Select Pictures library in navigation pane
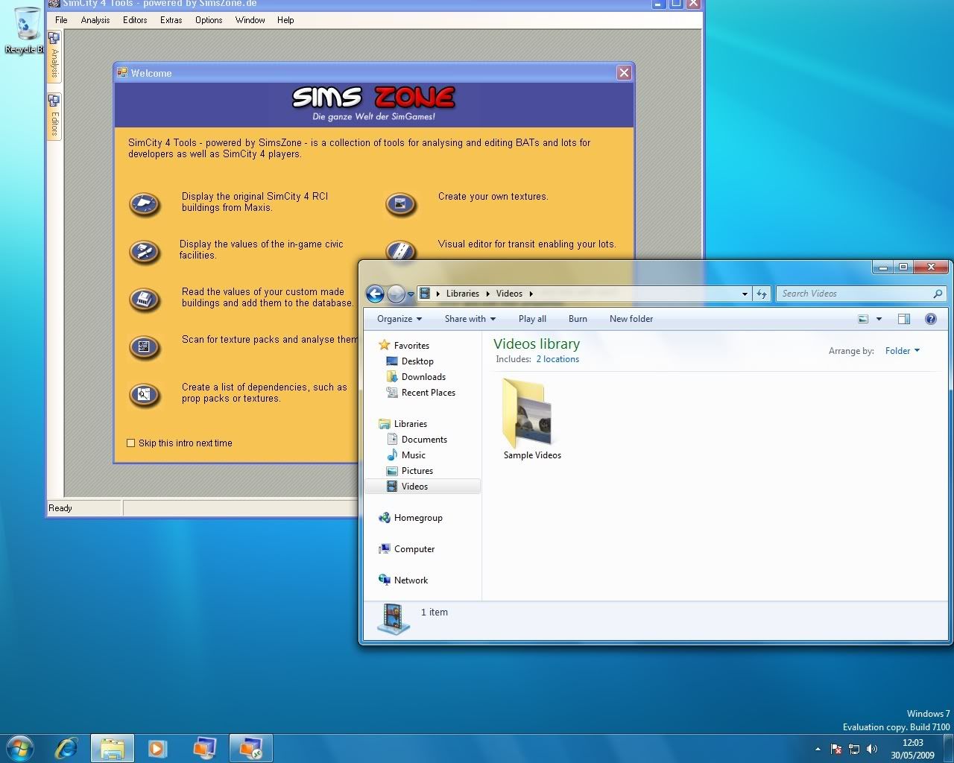Image resolution: width=954 pixels, height=763 pixels. pyautogui.click(x=417, y=471)
